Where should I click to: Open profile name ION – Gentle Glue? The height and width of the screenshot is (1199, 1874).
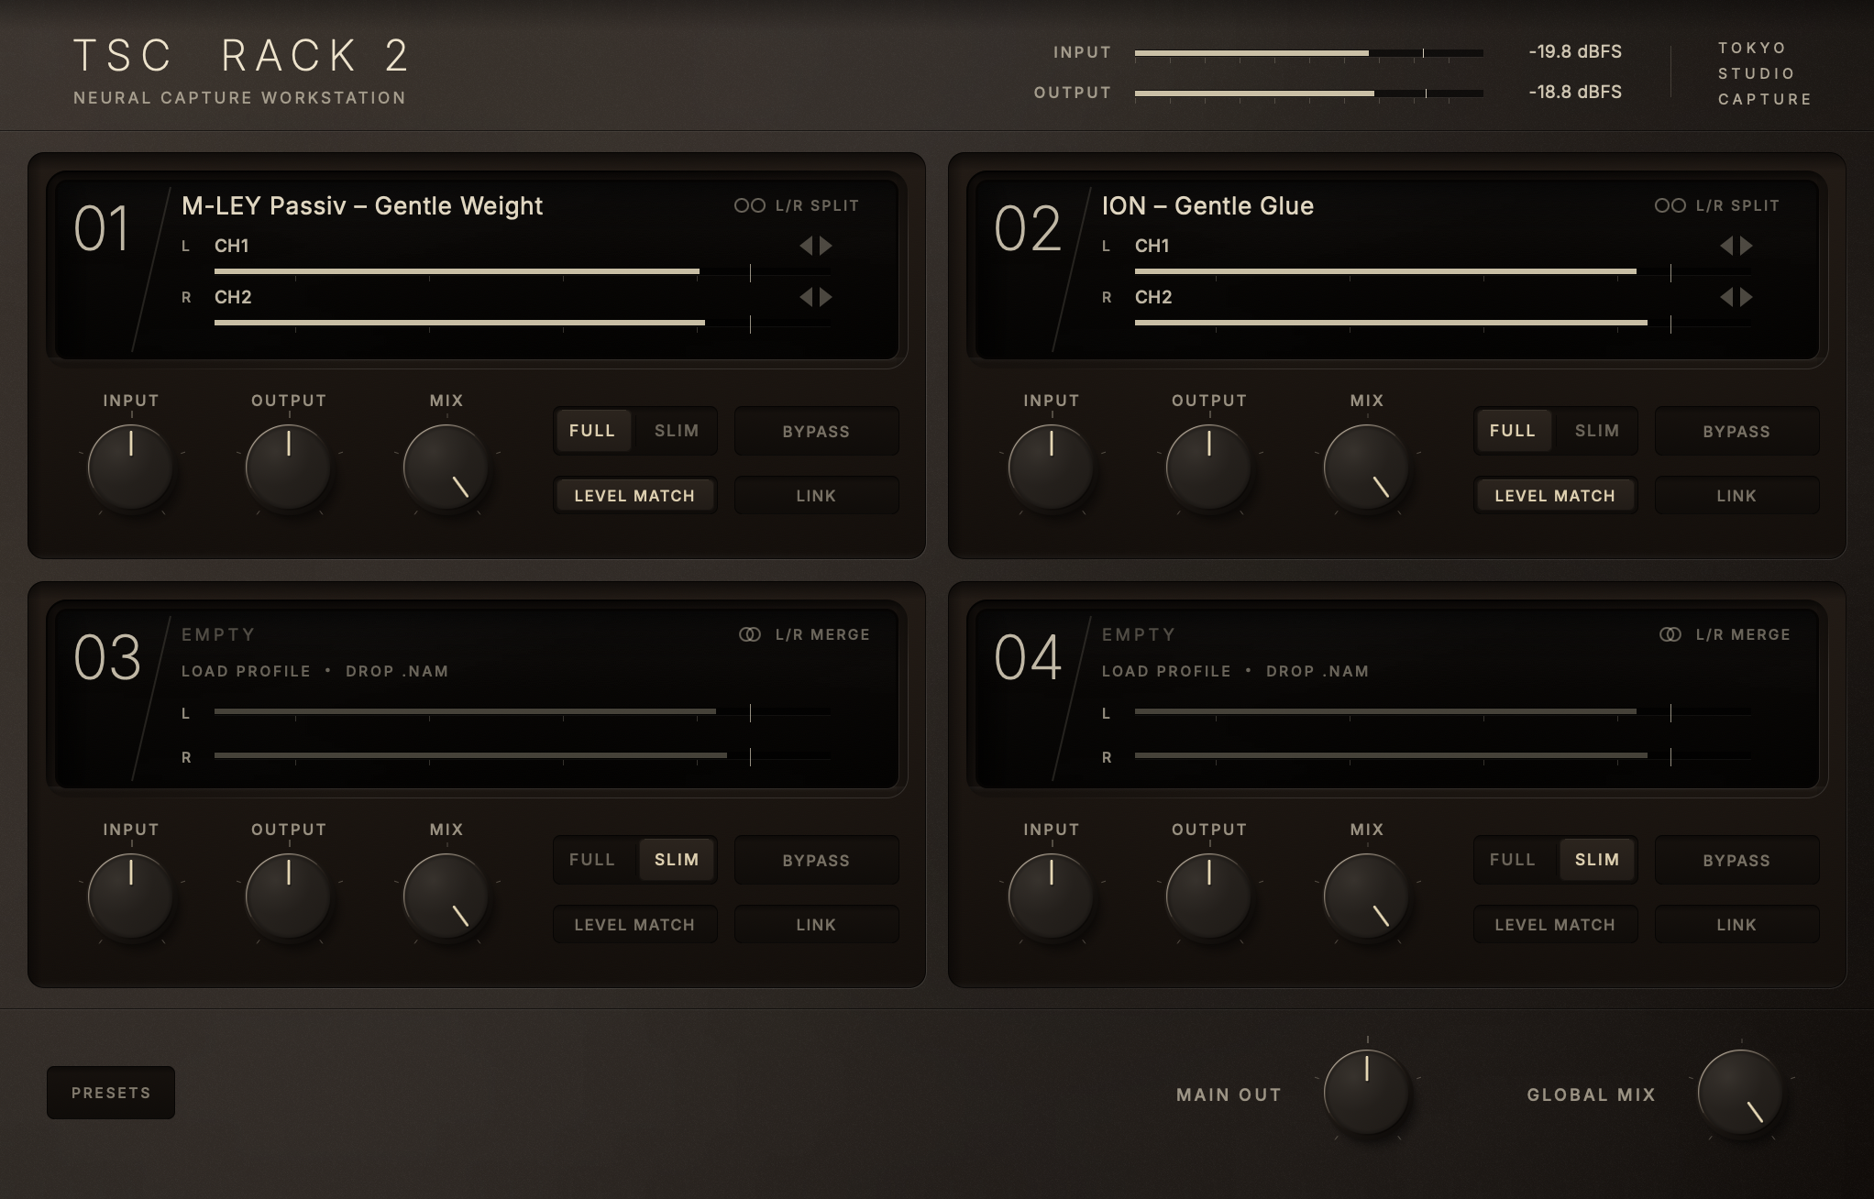click(x=1207, y=205)
